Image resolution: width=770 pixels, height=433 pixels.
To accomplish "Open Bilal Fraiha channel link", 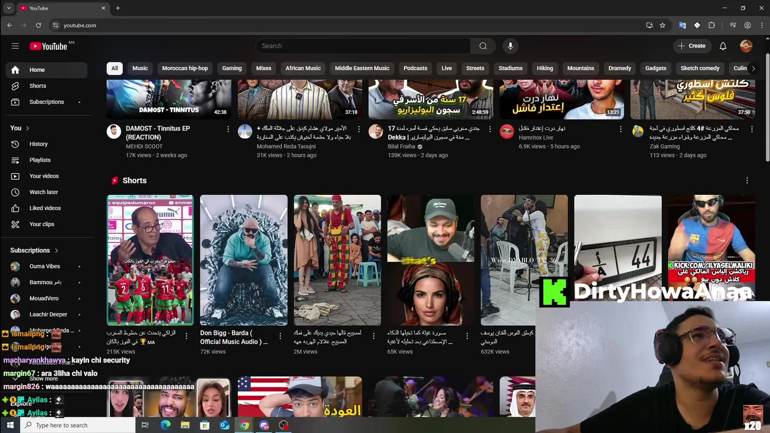I will [401, 146].
